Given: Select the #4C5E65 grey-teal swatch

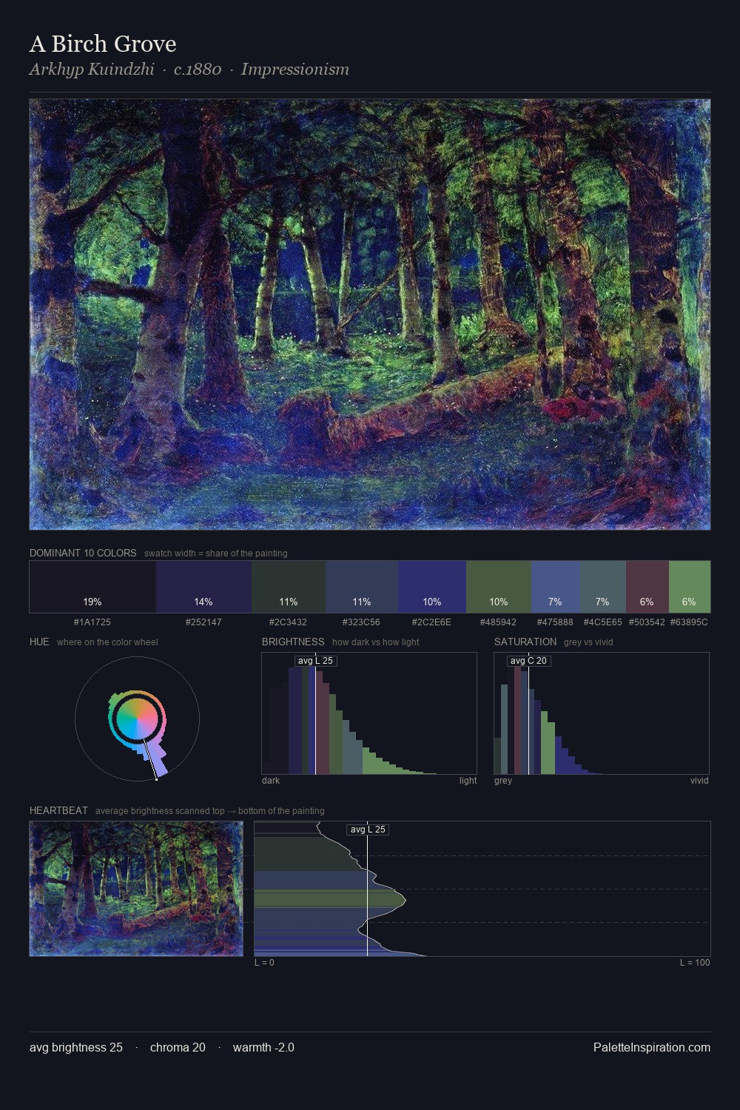Looking at the screenshot, I should coord(603,587).
